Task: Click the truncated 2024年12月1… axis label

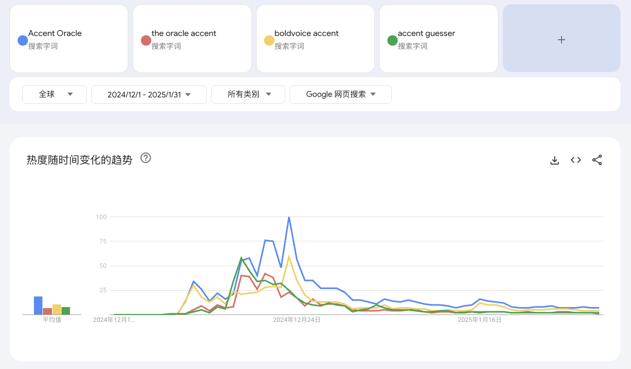Action: [114, 320]
